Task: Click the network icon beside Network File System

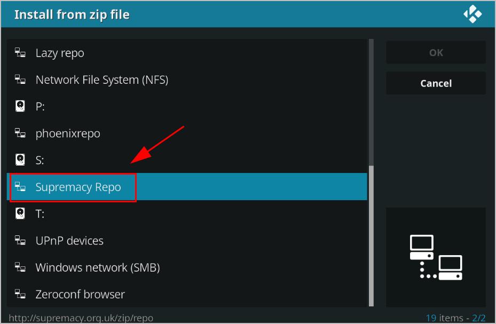Action: 20,80
